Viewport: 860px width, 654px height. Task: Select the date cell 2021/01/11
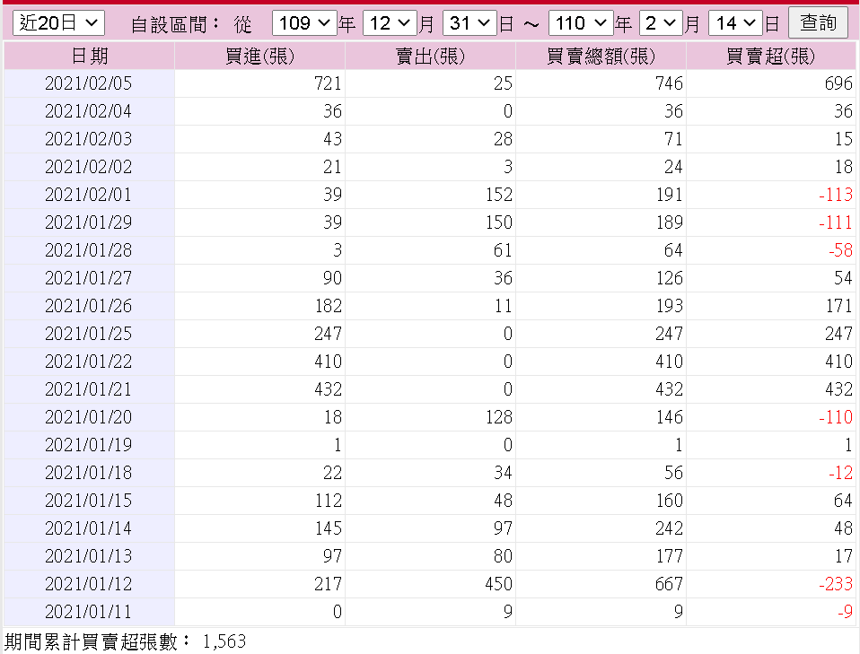click(x=88, y=612)
